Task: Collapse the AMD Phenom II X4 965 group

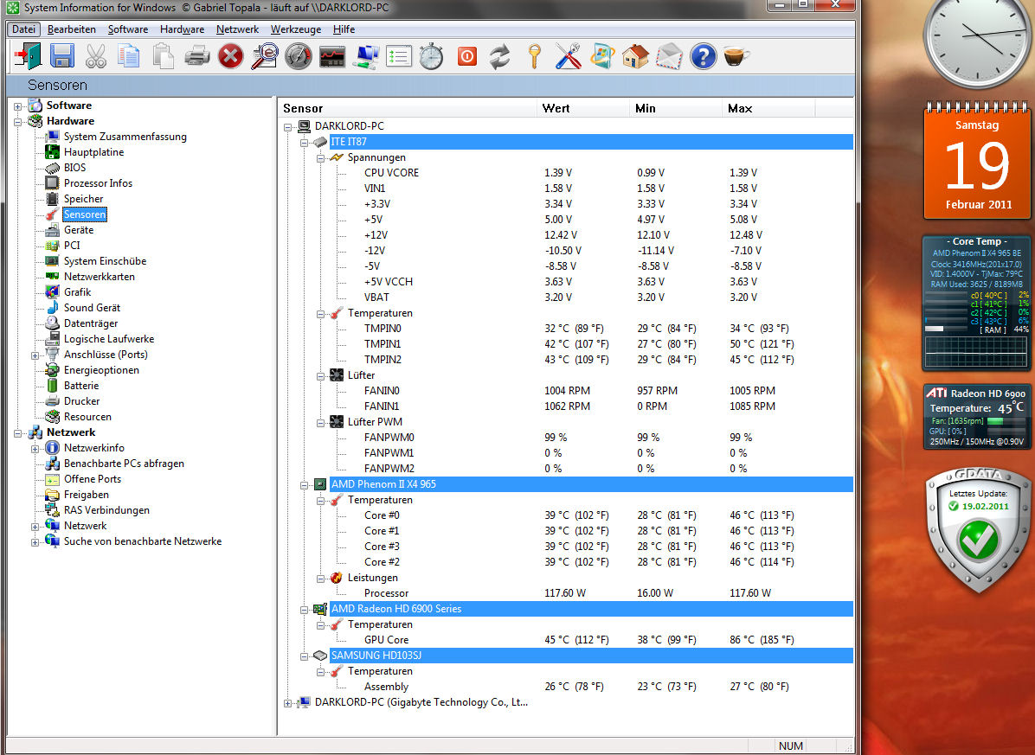Action: (305, 484)
